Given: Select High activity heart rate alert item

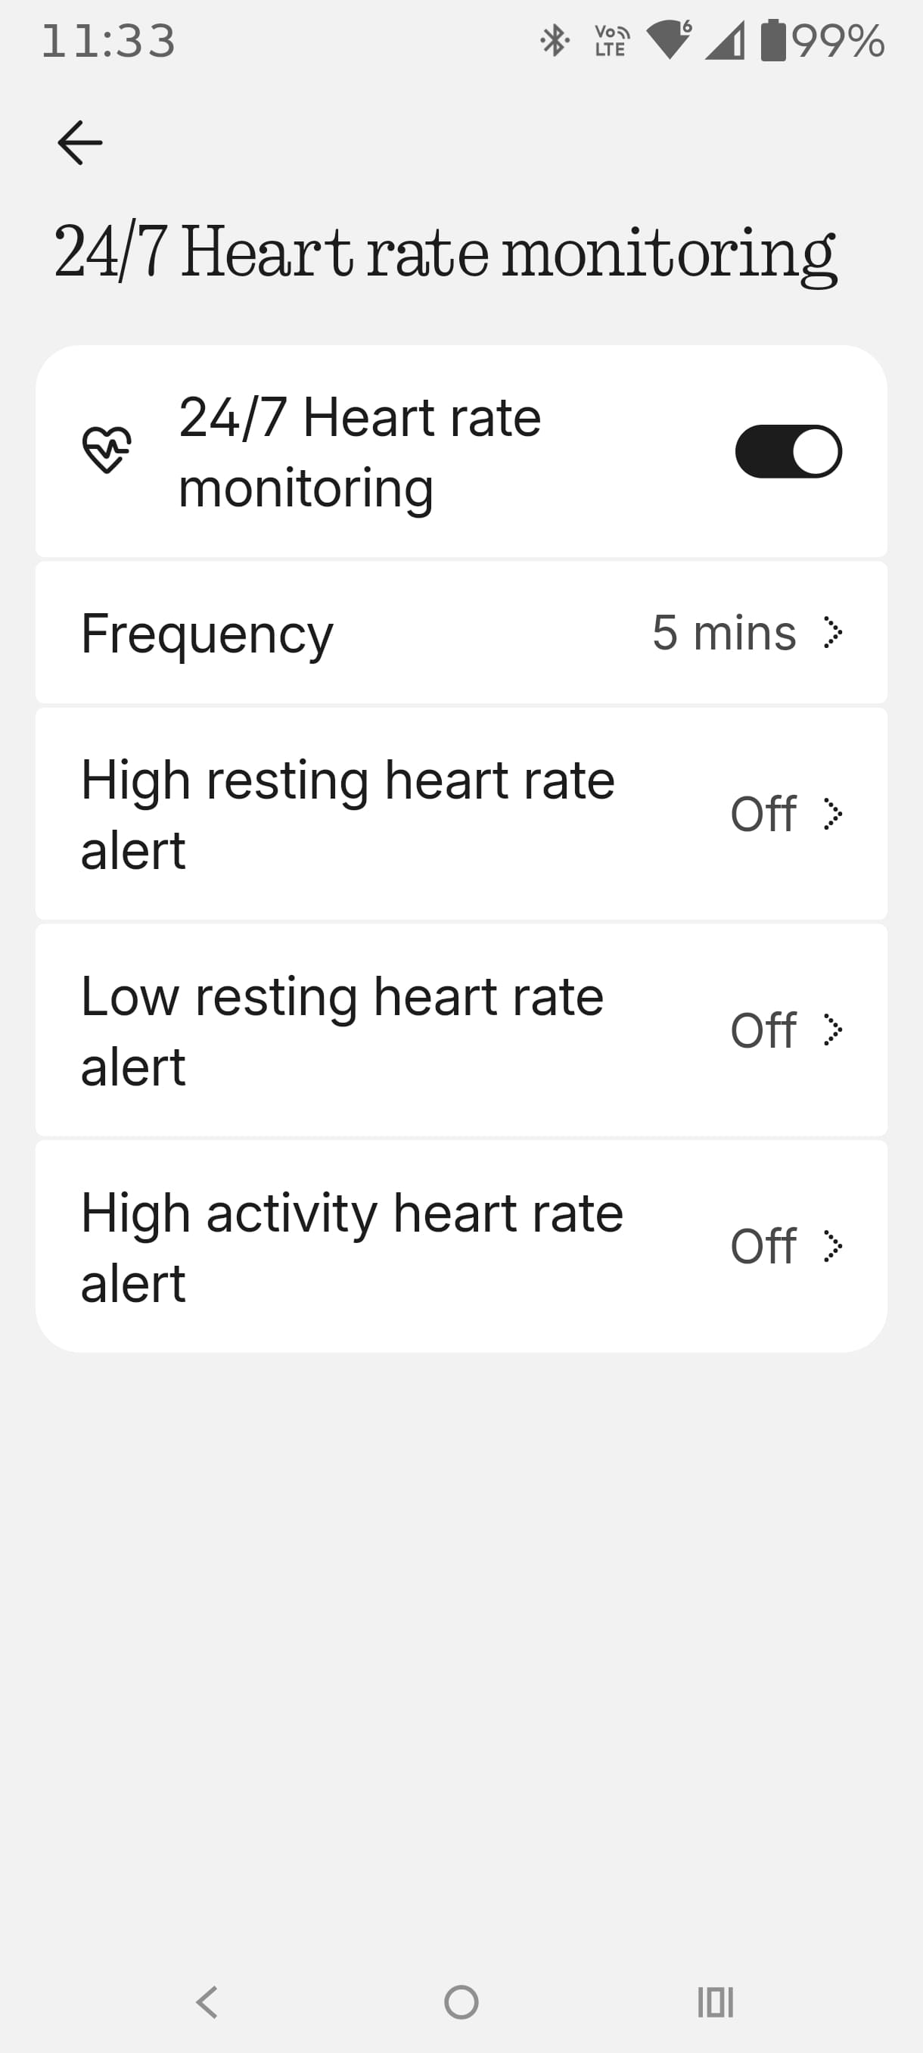Looking at the screenshot, I should (x=352, y=1248).
